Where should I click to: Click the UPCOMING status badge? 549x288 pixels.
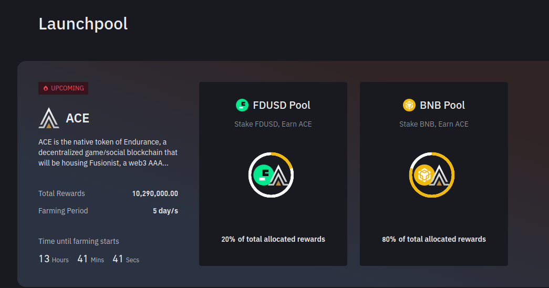pos(64,88)
